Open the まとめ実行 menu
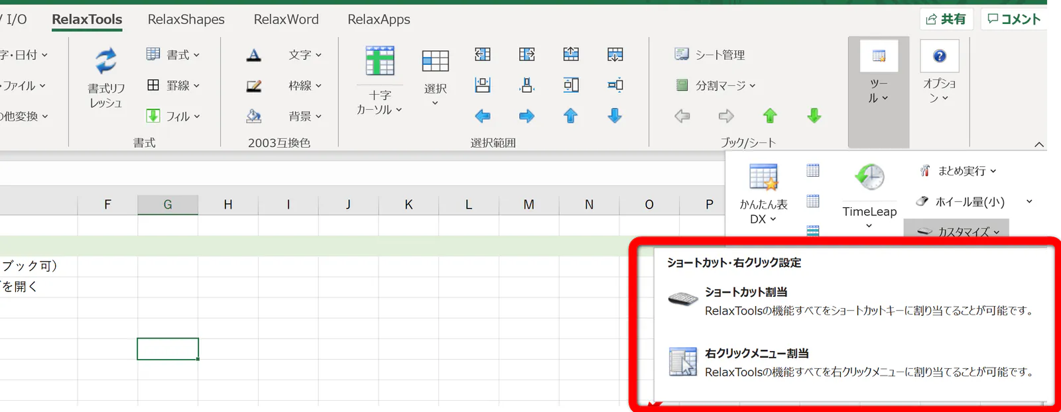The width and height of the screenshot is (1061, 412). tap(958, 171)
